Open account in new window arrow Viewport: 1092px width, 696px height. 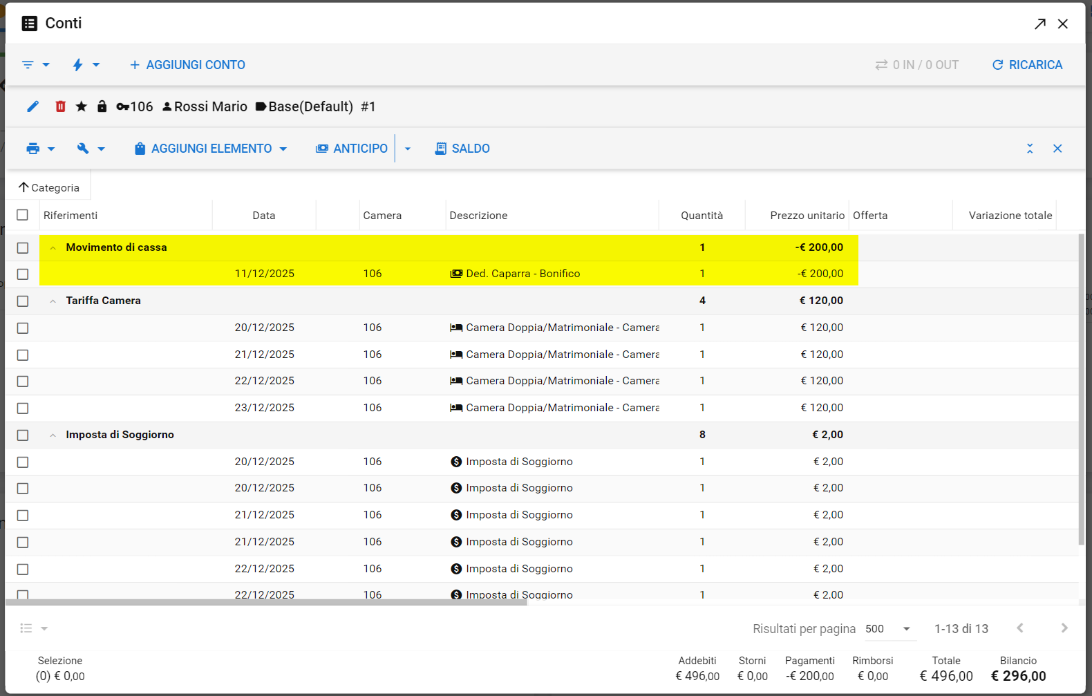click(1040, 24)
